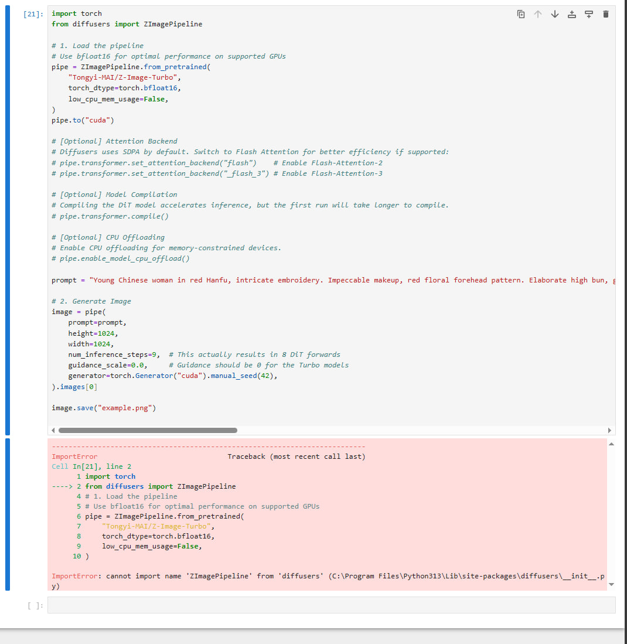Insert a new cell below this one
This screenshot has width=627, height=644.
[589, 14]
